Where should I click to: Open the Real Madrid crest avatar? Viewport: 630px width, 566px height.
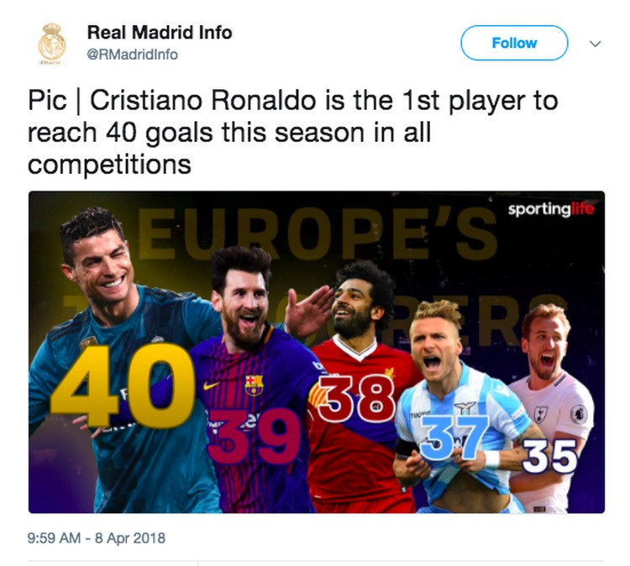click(52, 44)
